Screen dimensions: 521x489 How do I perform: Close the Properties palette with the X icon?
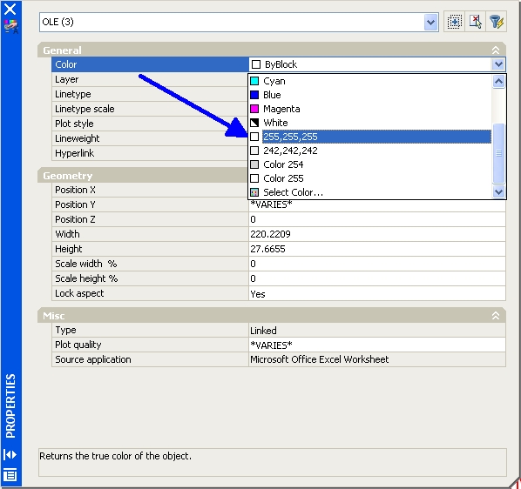(10, 9)
